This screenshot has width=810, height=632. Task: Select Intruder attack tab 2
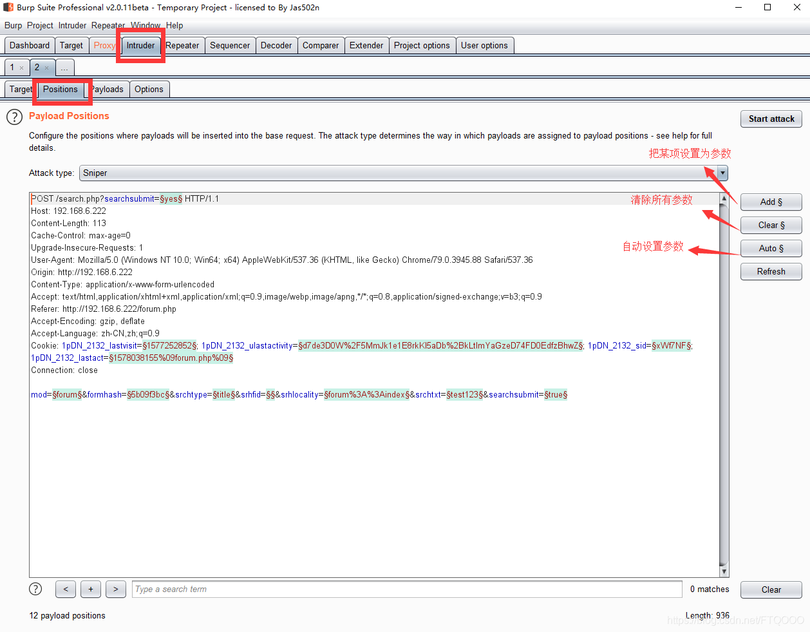(37, 68)
